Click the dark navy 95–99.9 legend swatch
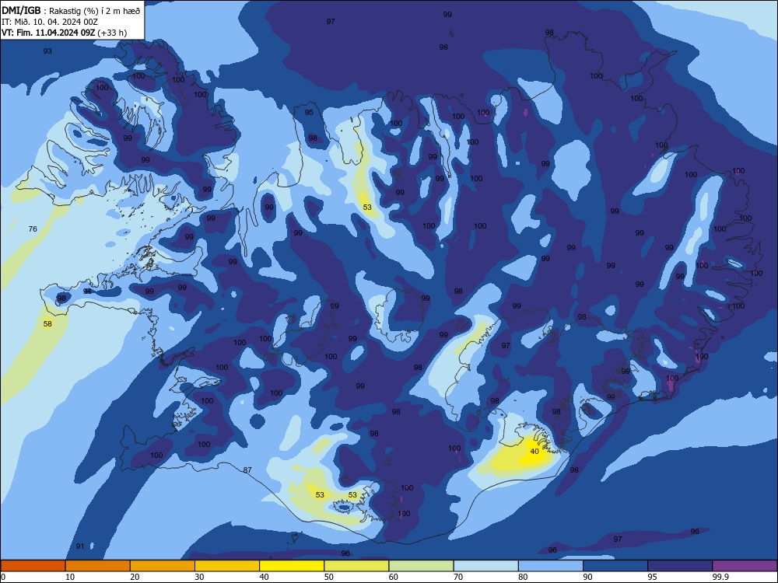The width and height of the screenshot is (778, 583). [680, 566]
